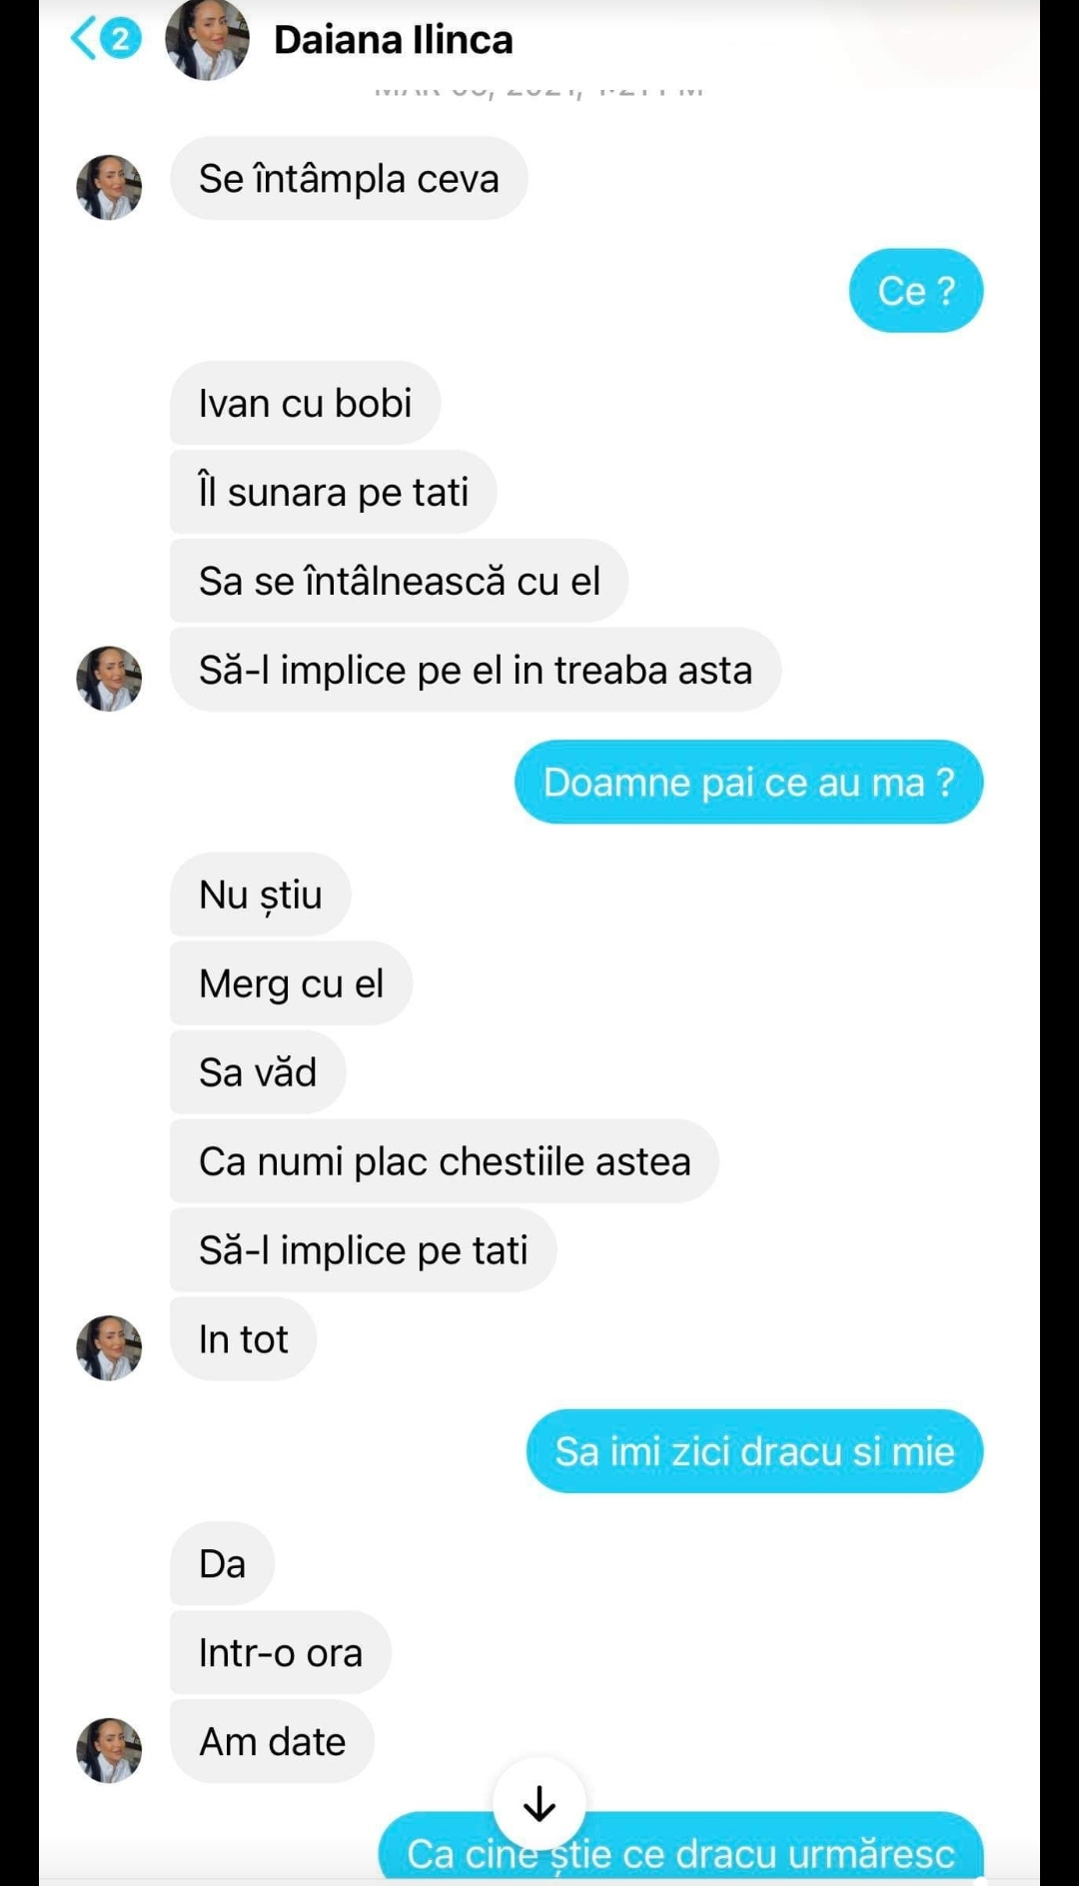
Task: Select 'Ca cine știe ce dracu urmăresc' bubble
Action: coord(680,1848)
